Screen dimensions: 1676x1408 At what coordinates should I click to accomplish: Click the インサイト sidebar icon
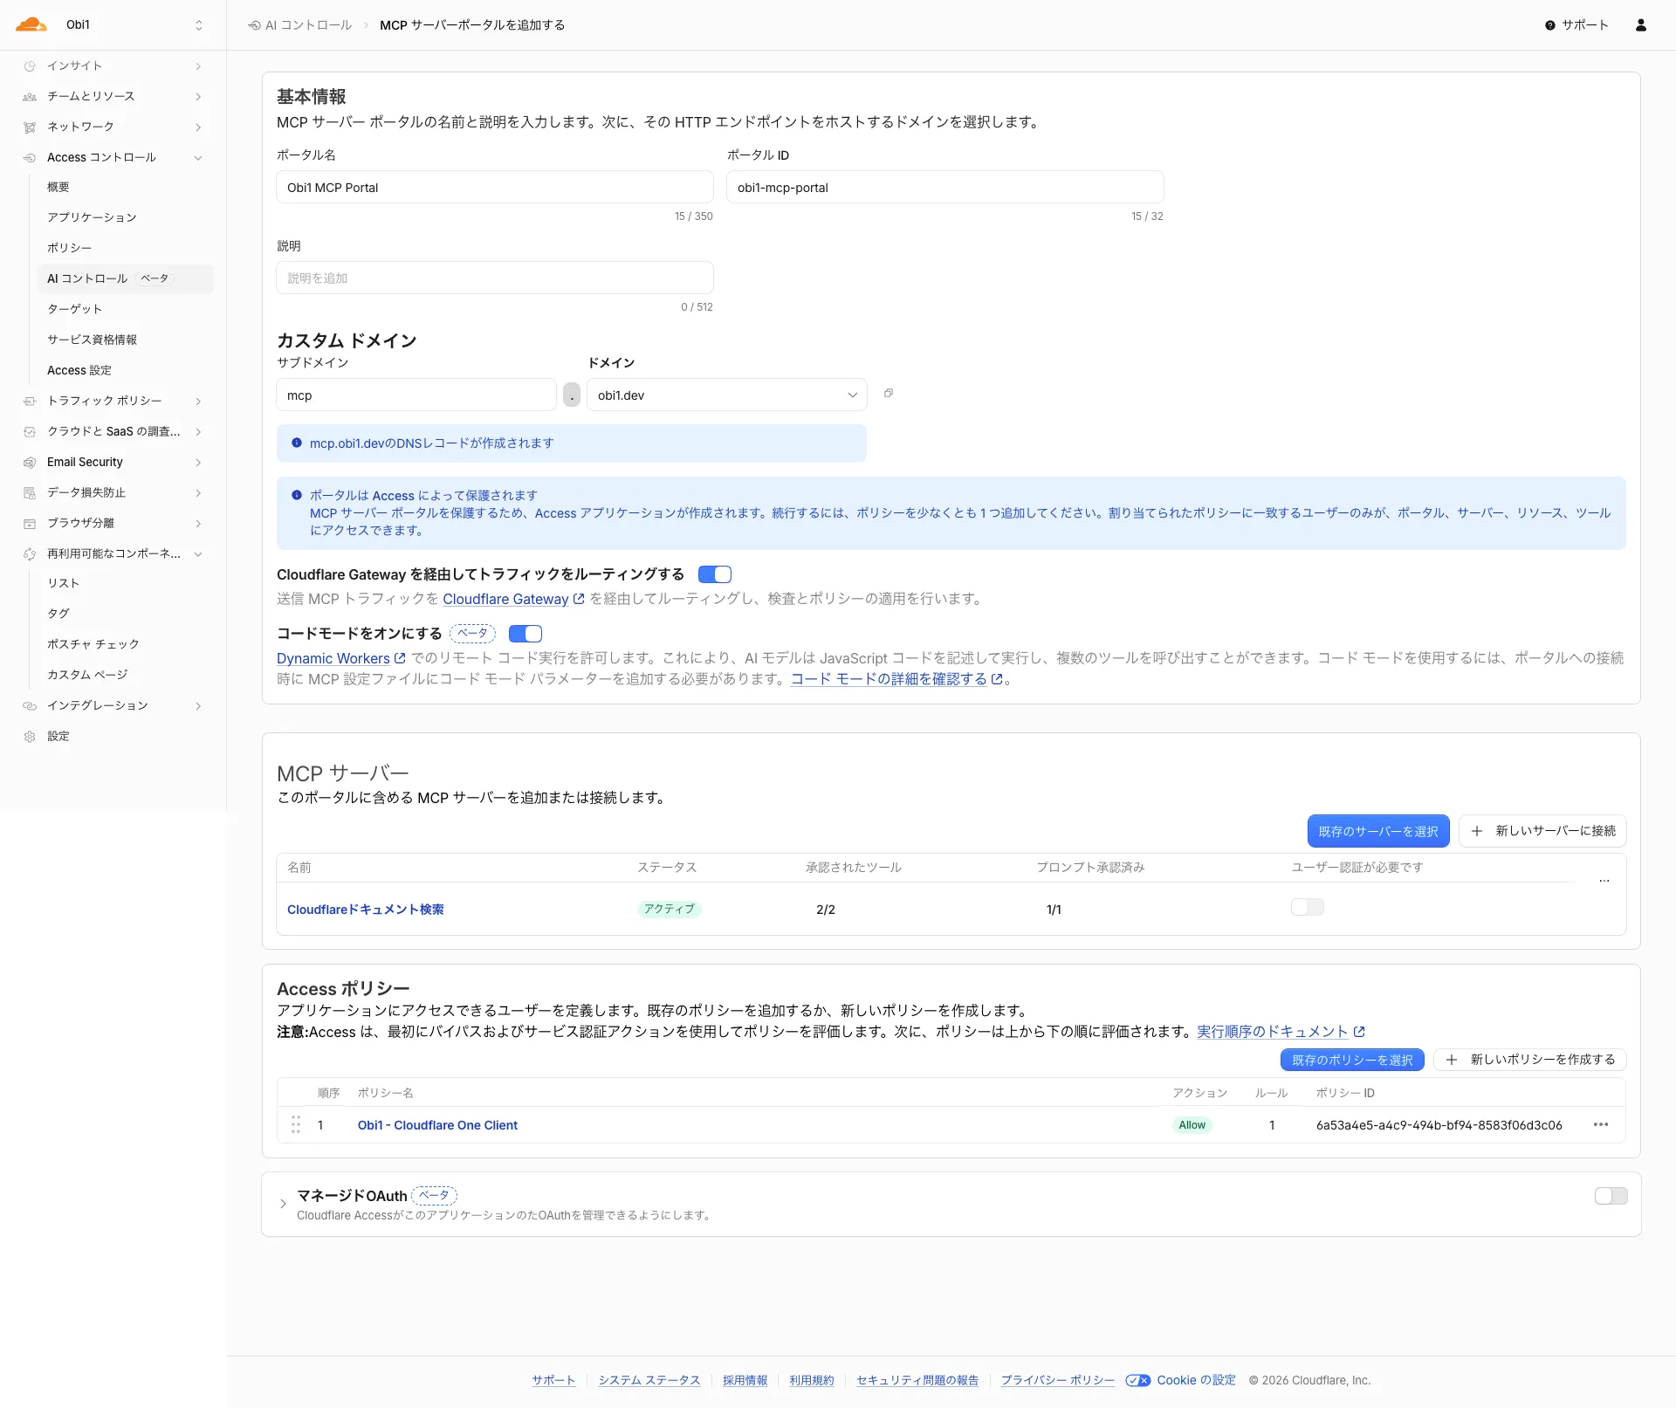pos(30,66)
